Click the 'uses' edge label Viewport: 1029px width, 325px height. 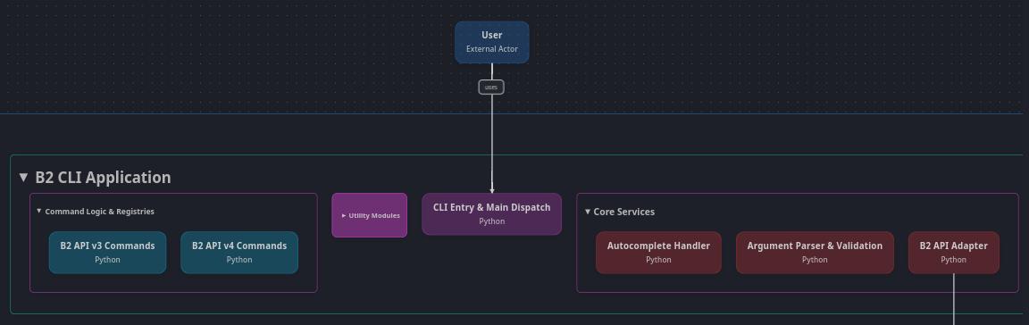click(x=491, y=87)
